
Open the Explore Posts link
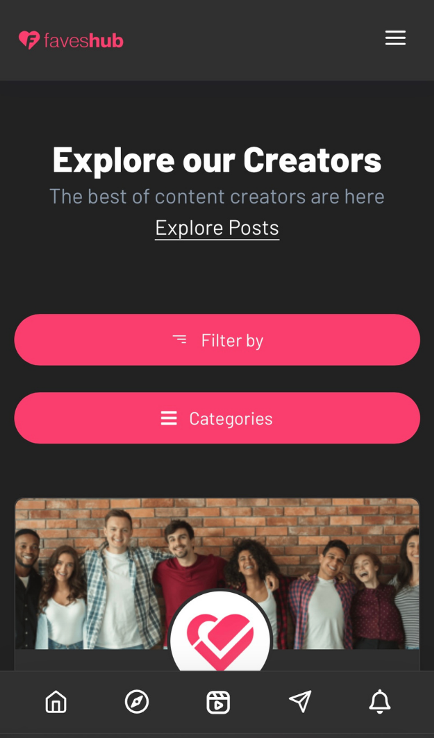tap(217, 228)
